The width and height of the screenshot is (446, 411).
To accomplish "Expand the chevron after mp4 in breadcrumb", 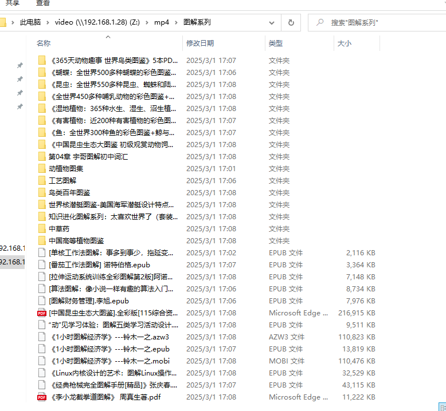I will pyautogui.click(x=176, y=22).
